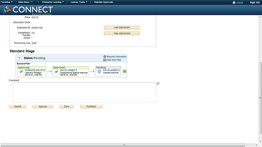Open DAVIS,JAMES C approved approver link
The width and height of the screenshot is (262, 147).
pyautogui.click(x=69, y=70)
